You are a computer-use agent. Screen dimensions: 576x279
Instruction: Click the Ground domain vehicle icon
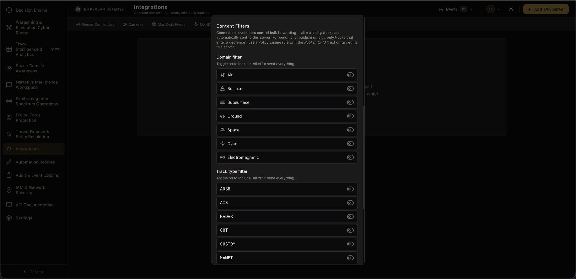(222, 116)
